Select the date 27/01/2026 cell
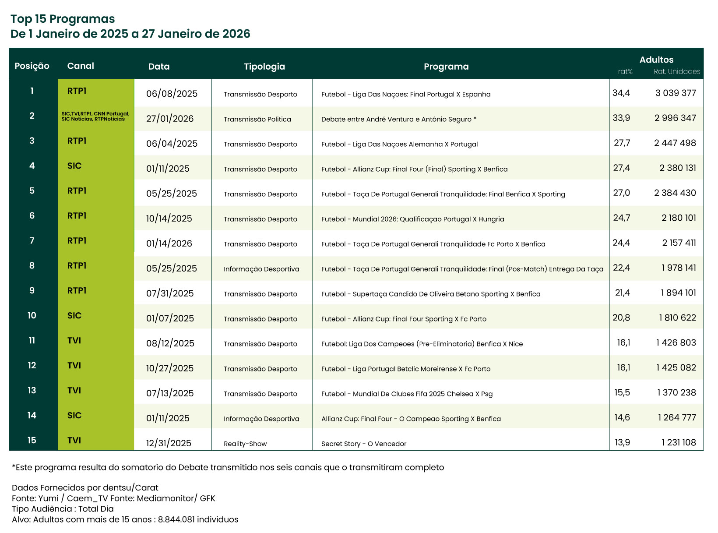The image size is (718, 533). (x=170, y=119)
